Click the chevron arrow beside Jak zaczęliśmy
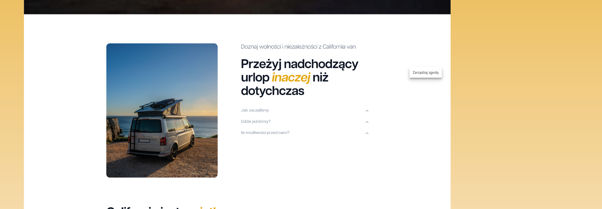This screenshot has height=209, width=602. tap(367, 111)
